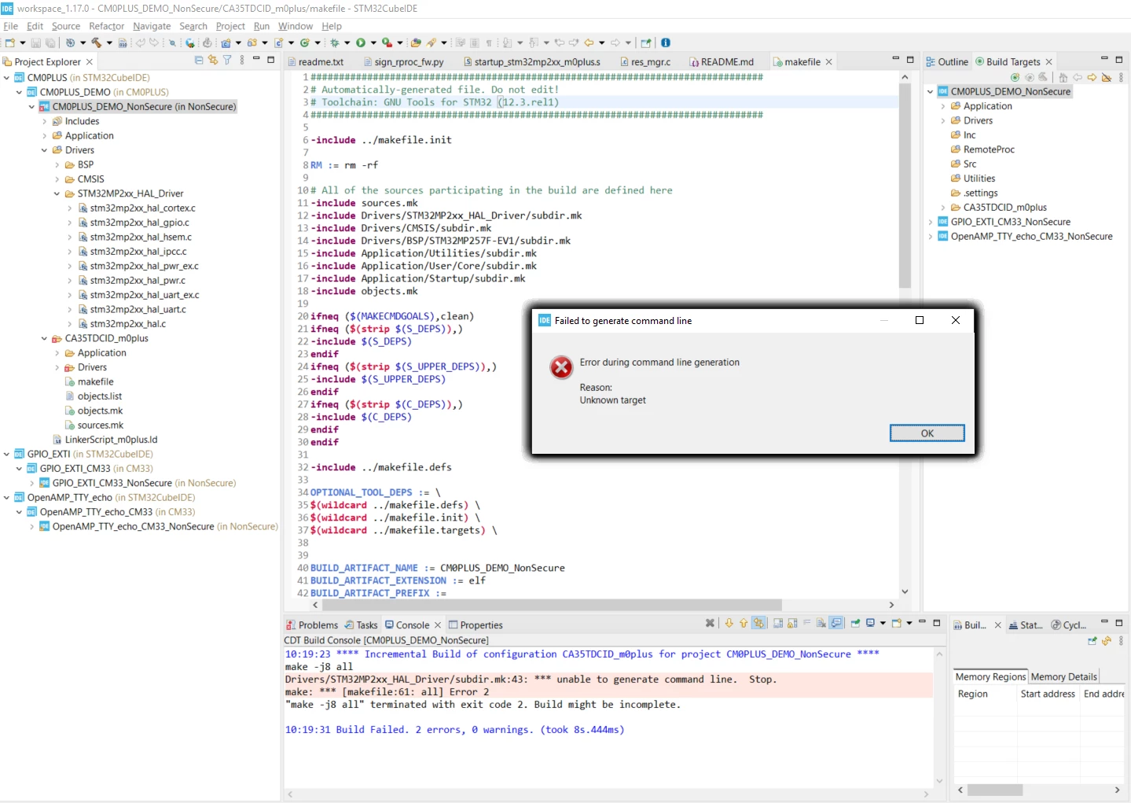This screenshot has width=1131, height=803.
Task: Minimize the Console panel
Action: coord(922,623)
